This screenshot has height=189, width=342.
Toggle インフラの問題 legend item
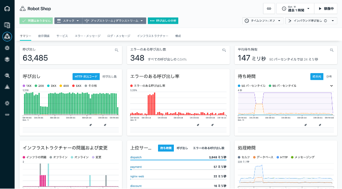(34, 157)
